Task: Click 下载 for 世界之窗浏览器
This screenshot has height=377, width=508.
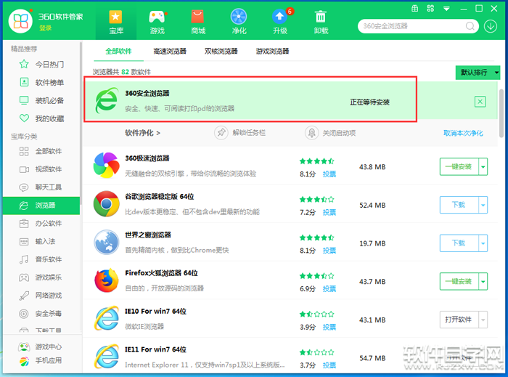Action: (459, 243)
